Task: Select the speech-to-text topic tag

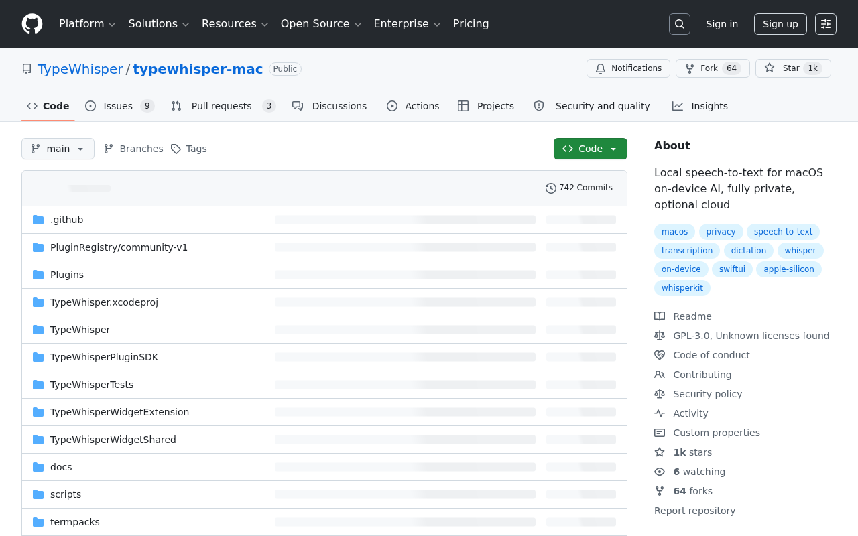Action: pyautogui.click(x=783, y=232)
